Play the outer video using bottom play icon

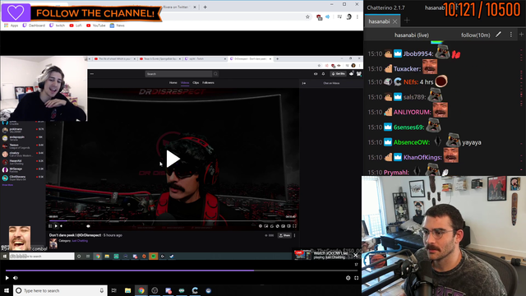click(7, 278)
